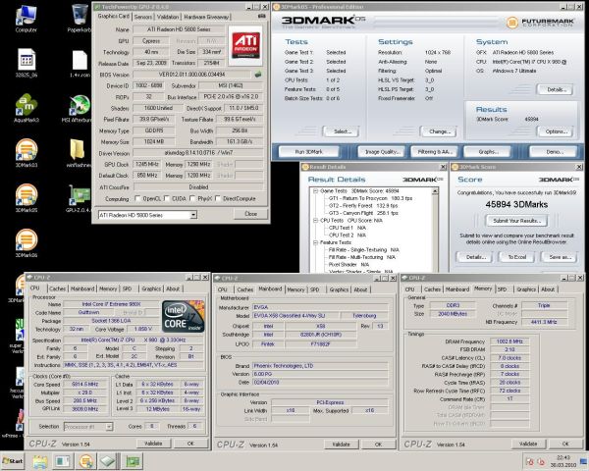The width and height of the screenshot is (589, 471).
Task: Open Image Quality... in 3DMark05
Action: pos(381,152)
